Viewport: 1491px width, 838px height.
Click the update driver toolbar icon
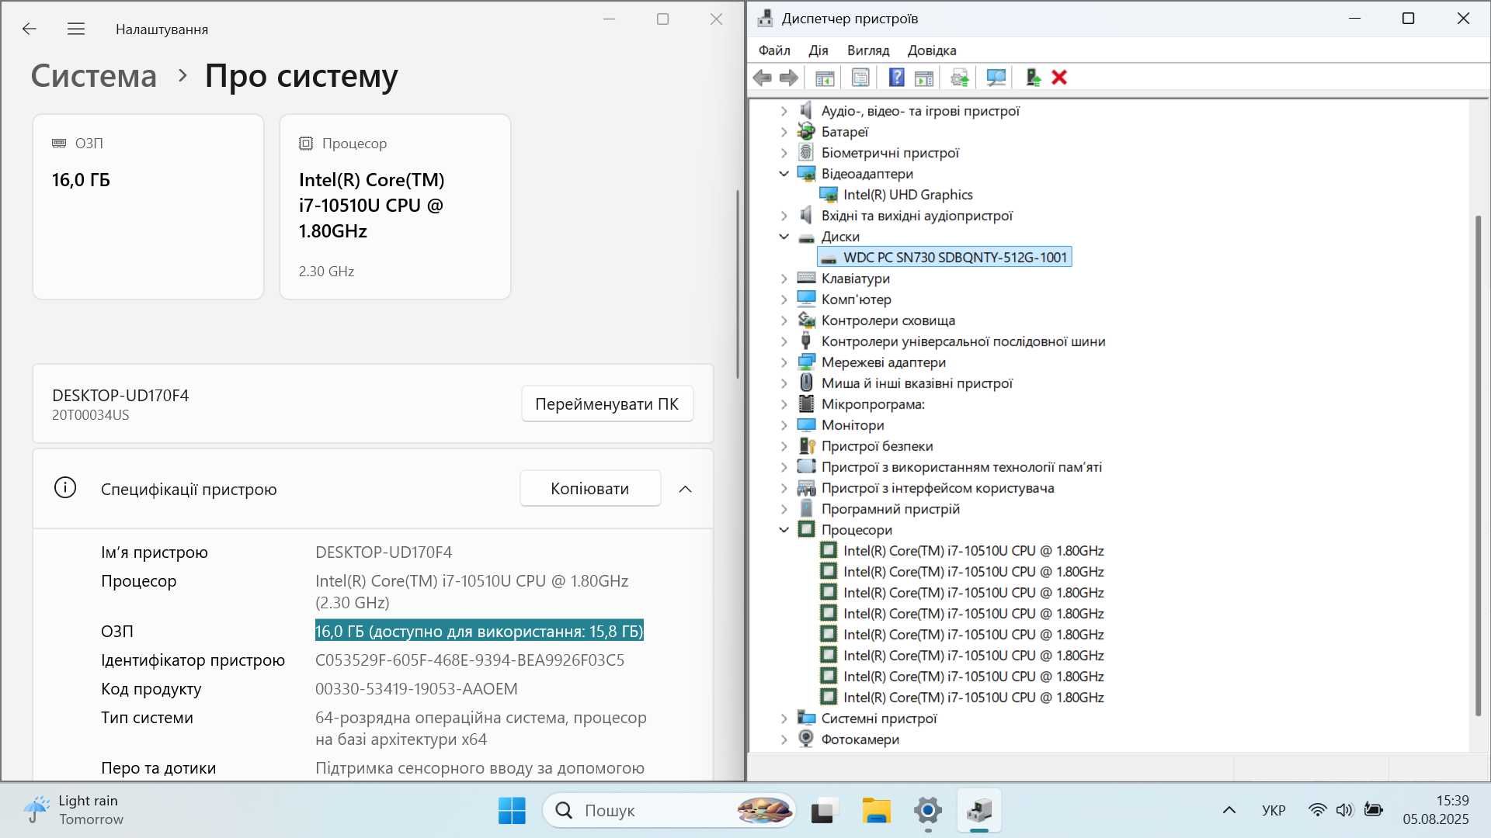tap(960, 78)
